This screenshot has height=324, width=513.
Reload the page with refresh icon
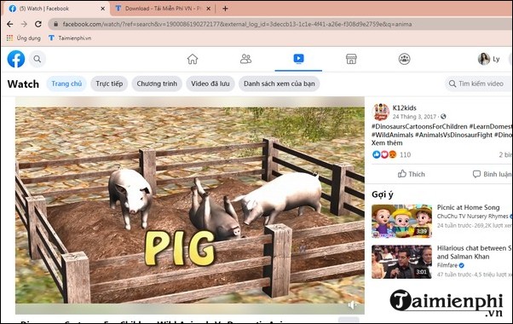[38, 24]
